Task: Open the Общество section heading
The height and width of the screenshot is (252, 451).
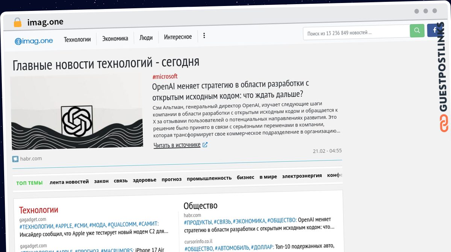Action: click(201, 206)
